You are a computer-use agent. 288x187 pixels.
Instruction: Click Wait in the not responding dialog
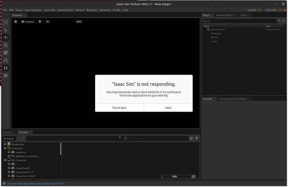(x=168, y=107)
